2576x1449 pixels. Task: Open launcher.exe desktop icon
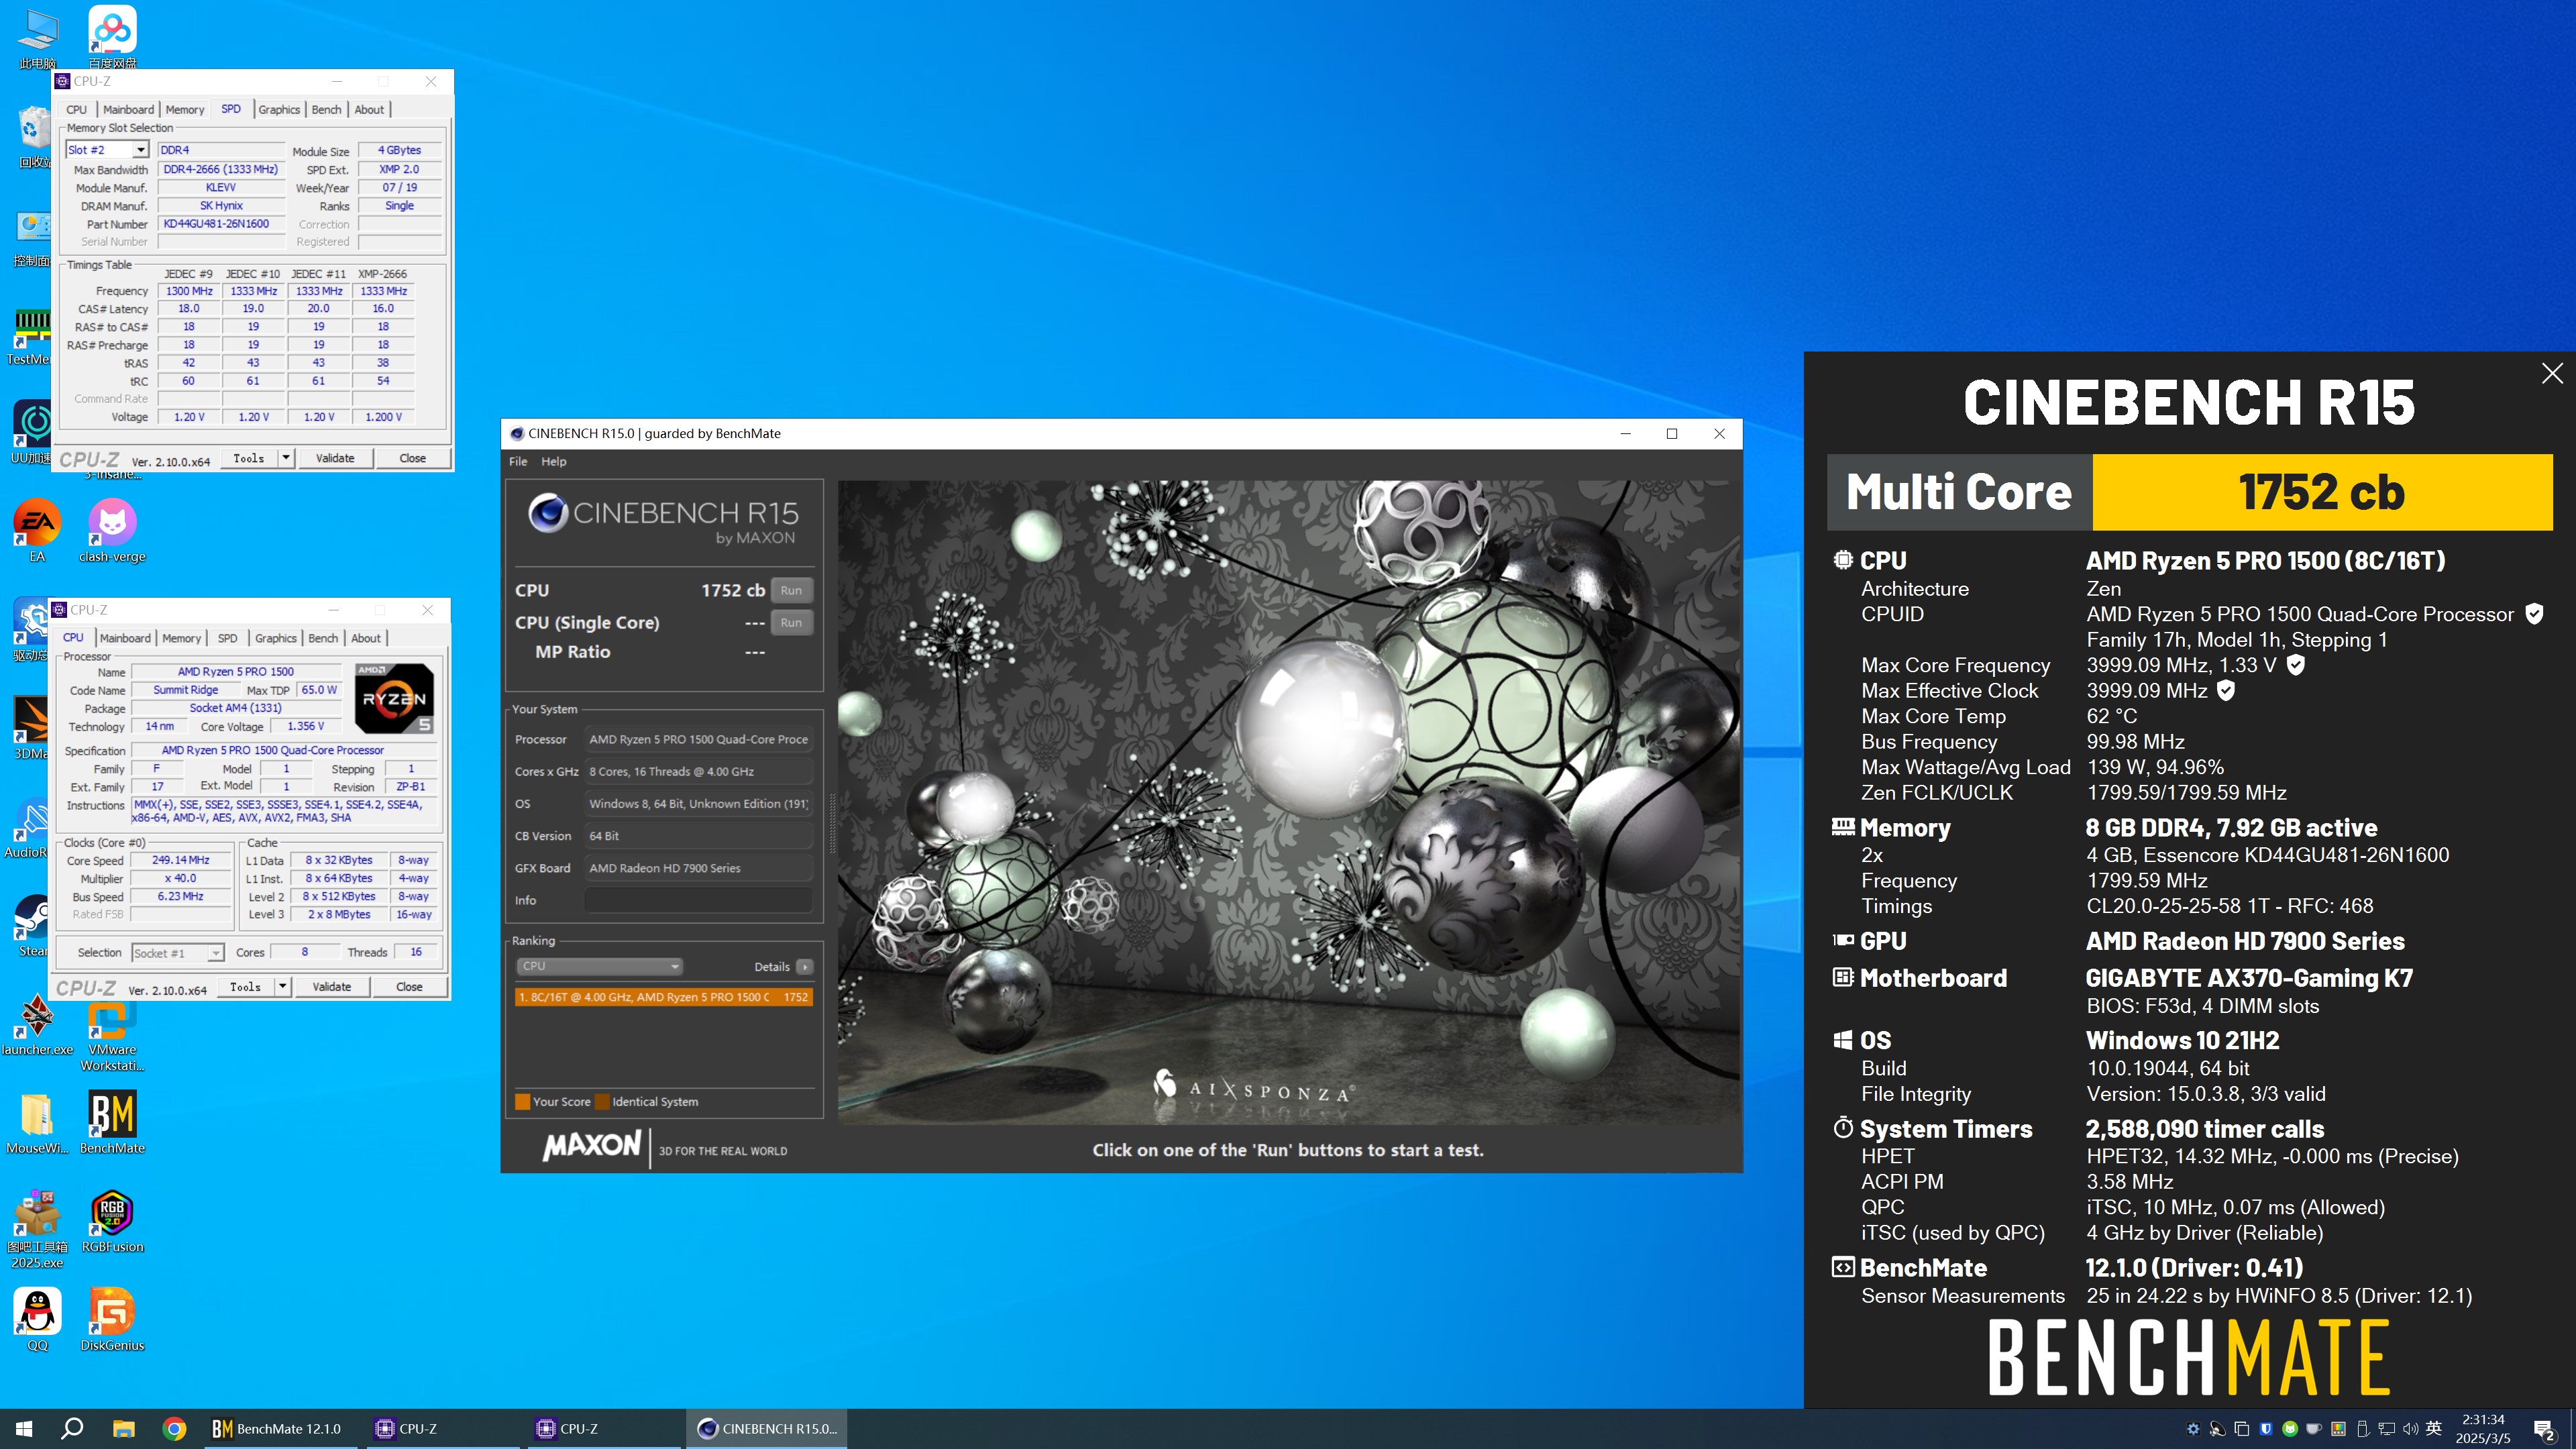(37, 1025)
